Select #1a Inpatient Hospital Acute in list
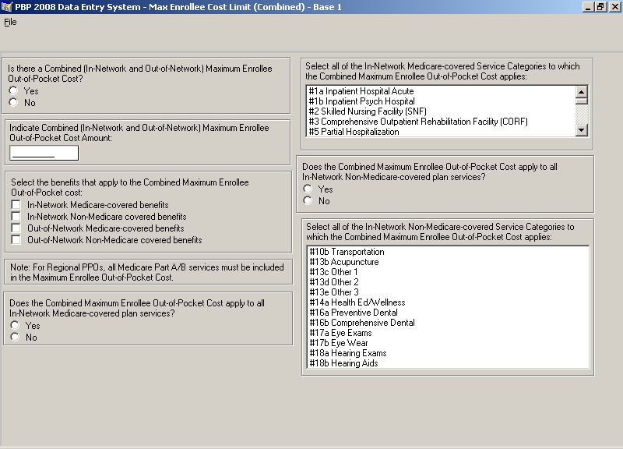 pos(441,91)
